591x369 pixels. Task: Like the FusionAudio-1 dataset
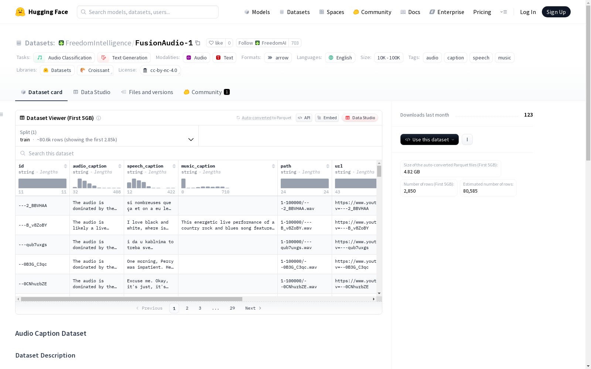coord(216,43)
